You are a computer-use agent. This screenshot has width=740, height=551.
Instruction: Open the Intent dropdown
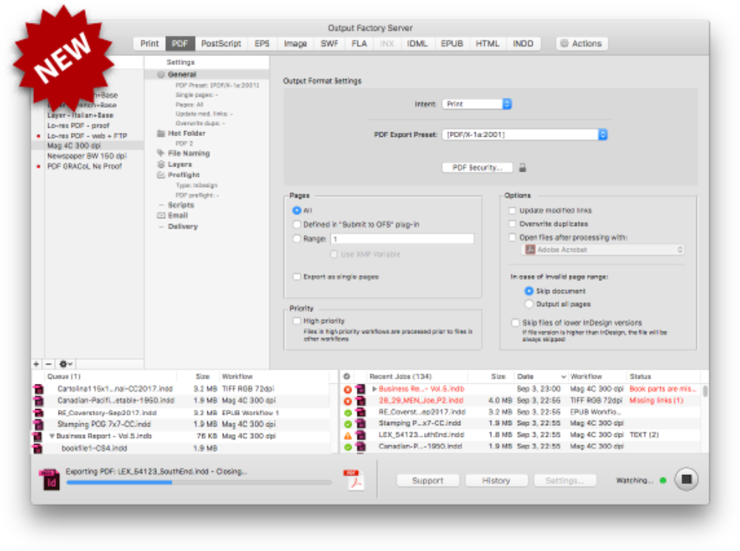click(x=477, y=104)
